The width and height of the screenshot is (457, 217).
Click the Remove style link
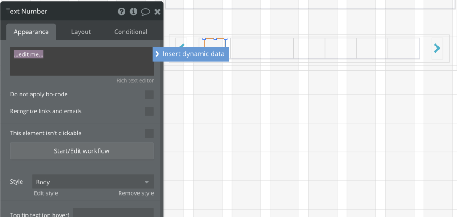(136, 193)
